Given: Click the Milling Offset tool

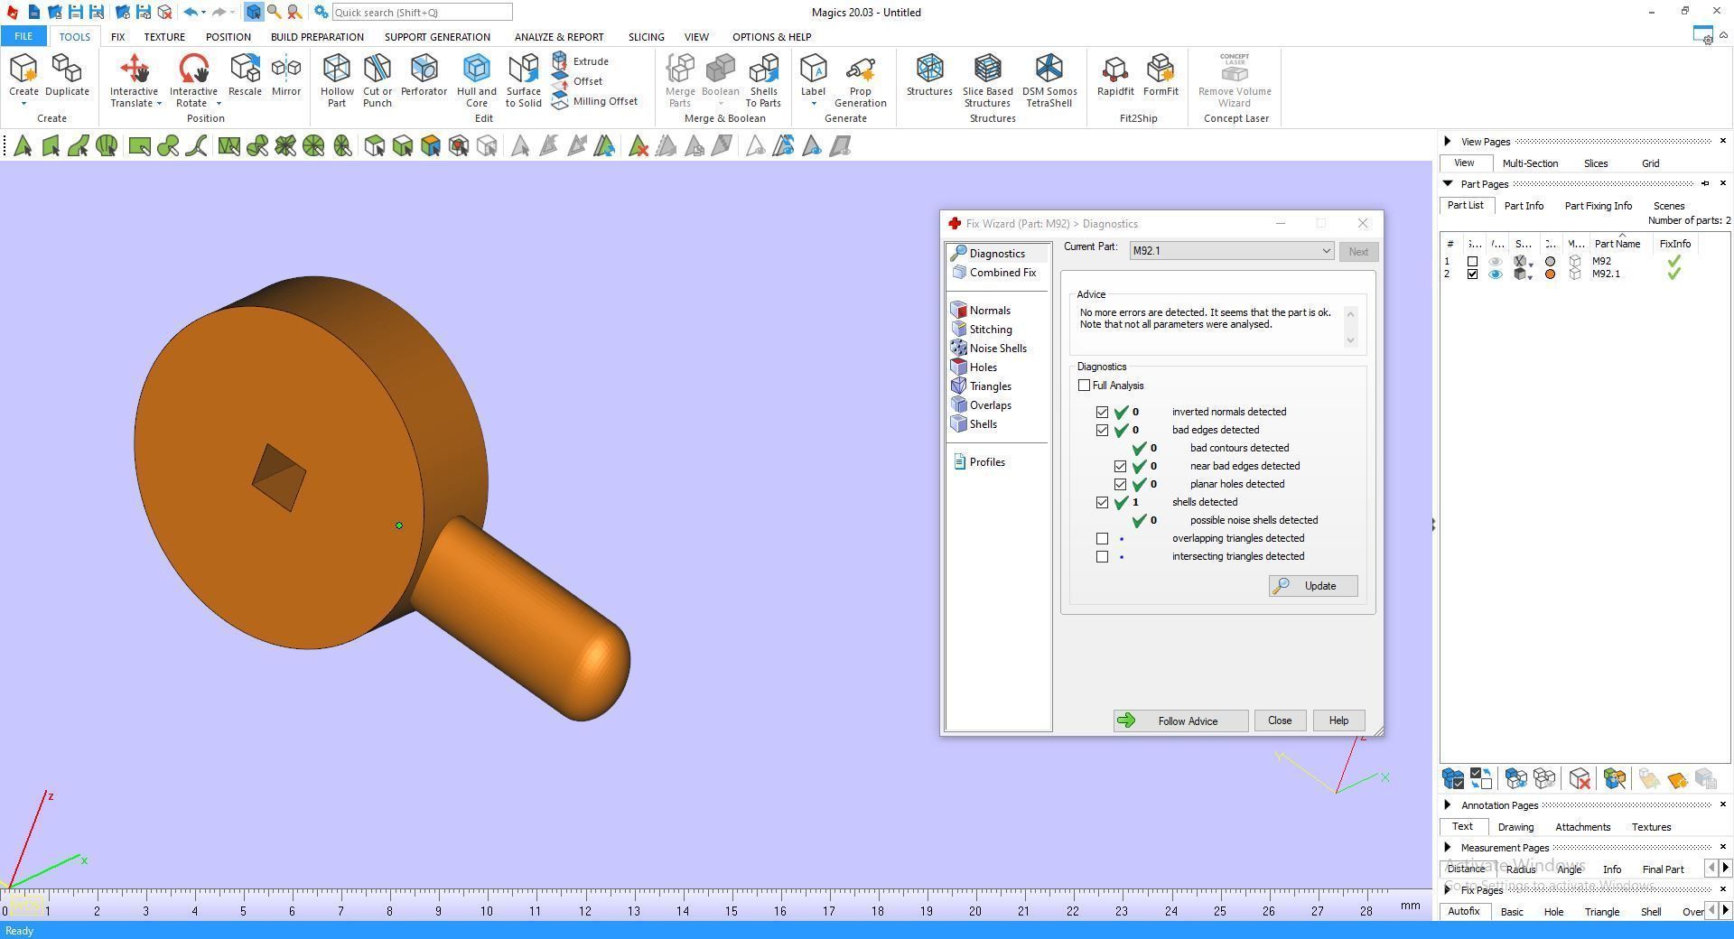Looking at the screenshot, I should (x=594, y=101).
